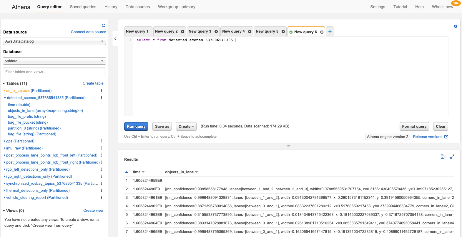Open options menu for rgb_right_detections_only
The width and height of the screenshot is (462, 237).
pyautogui.click(x=102, y=176)
